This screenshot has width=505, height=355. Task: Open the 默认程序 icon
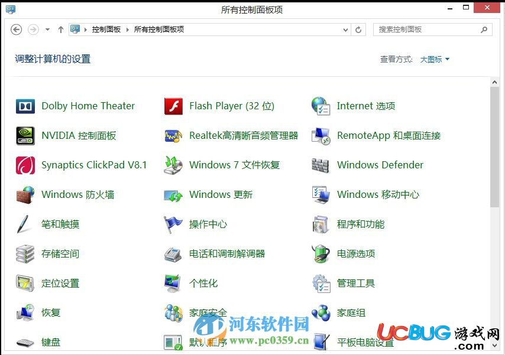click(x=173, y=343)
